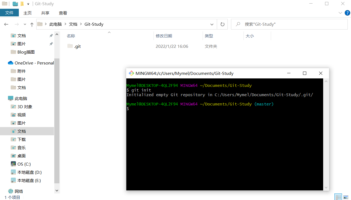
Task: Sort by 大小 column header
Action: [x=250, y=36]
